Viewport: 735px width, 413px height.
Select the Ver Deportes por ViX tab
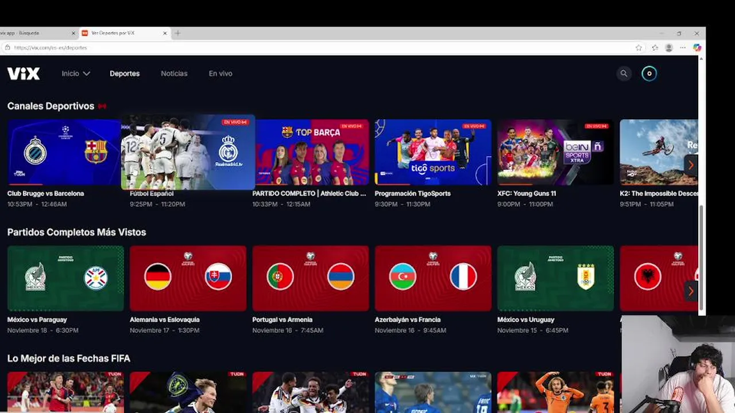tap(124, 33)
